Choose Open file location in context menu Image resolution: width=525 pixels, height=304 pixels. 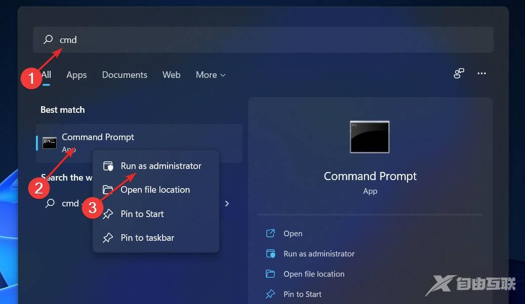click(155, 190)
